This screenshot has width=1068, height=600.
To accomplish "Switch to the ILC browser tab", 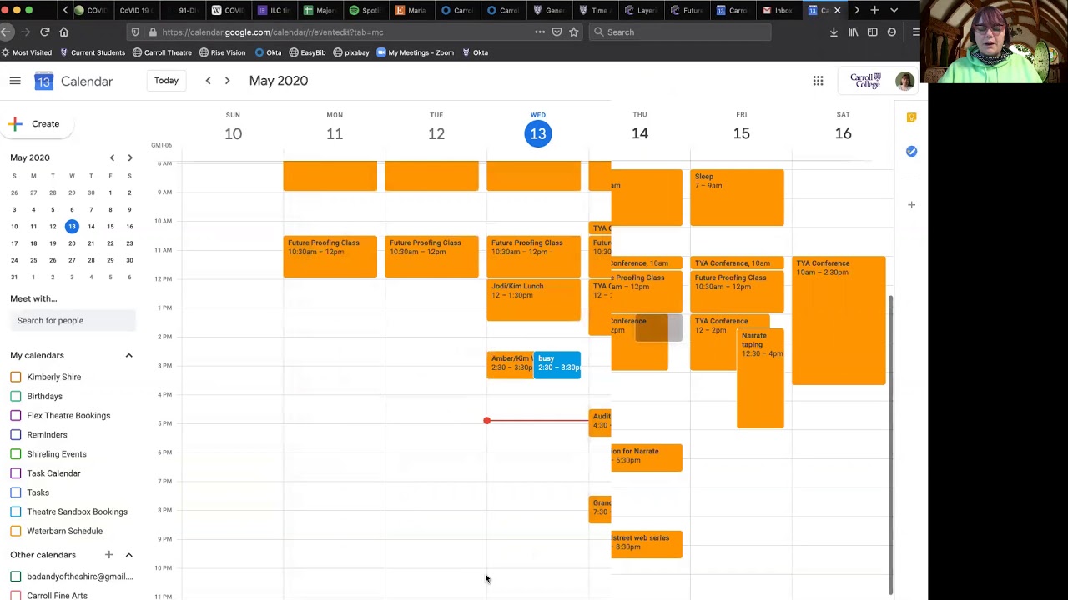I will (x=273, y=10).
